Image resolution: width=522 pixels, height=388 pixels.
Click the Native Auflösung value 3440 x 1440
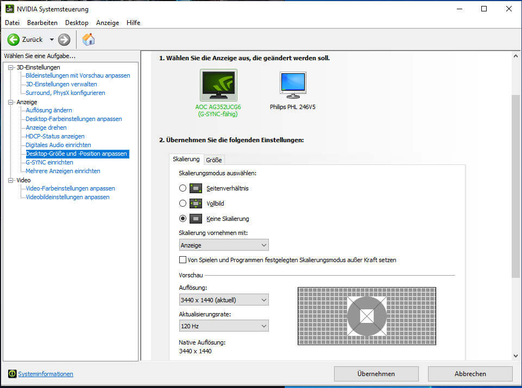click(x=195, y=351)
